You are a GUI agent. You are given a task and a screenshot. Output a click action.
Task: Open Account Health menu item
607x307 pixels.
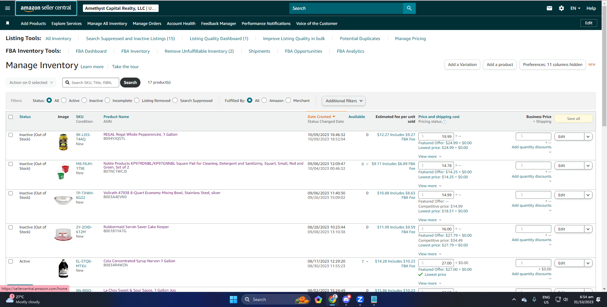click(x=181, y=23)
